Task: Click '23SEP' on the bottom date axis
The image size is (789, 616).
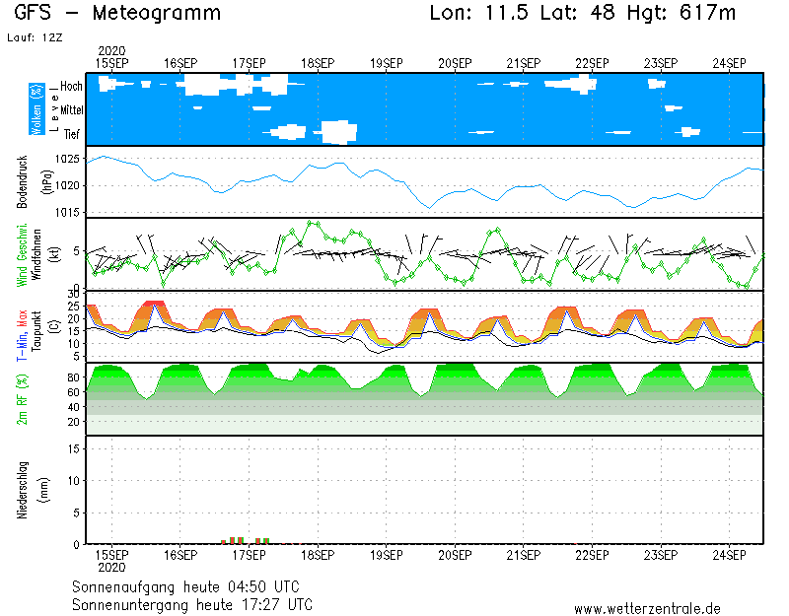Action: tap(661, 555)
